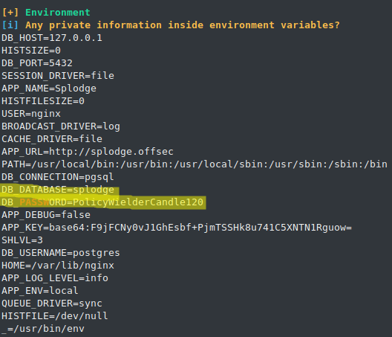Click the DB_CONNECTION=pgsql line

click(58, 177)
